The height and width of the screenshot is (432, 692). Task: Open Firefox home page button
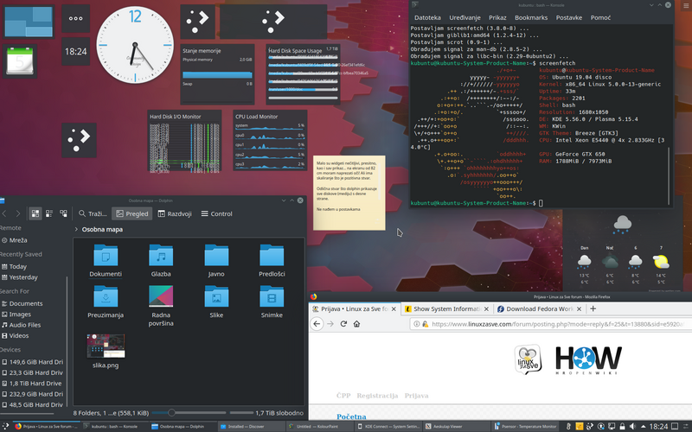click(x=356, y=324)
